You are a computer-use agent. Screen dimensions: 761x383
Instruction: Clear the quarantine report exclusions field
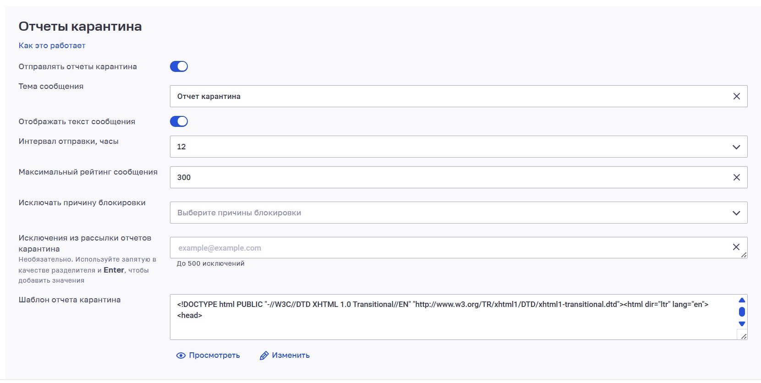click(736, 247)
